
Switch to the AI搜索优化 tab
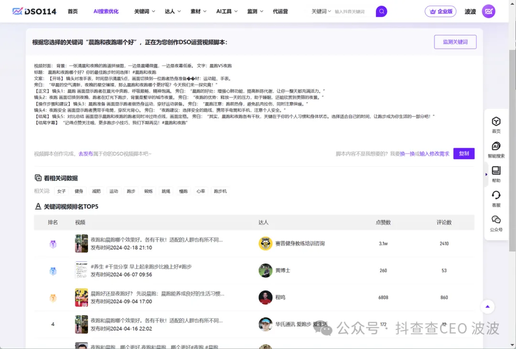pos(106,11)
